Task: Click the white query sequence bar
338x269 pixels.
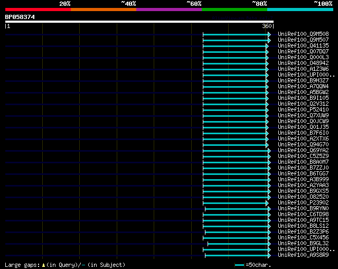Action: pos(139,22)
